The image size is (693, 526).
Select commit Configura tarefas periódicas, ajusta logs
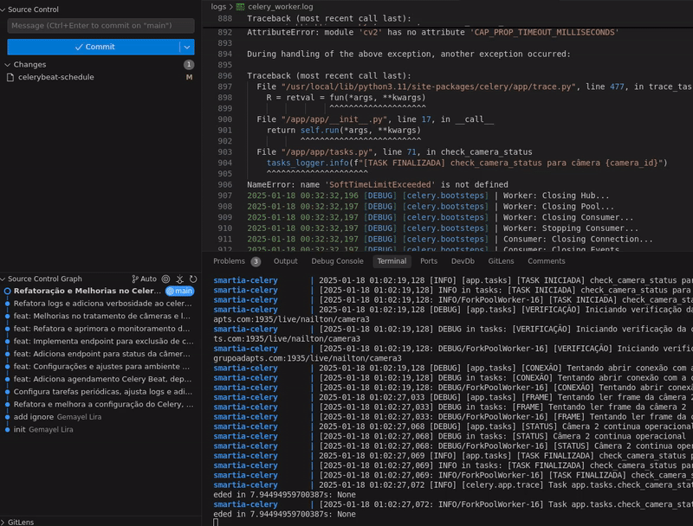coord(102,392)
